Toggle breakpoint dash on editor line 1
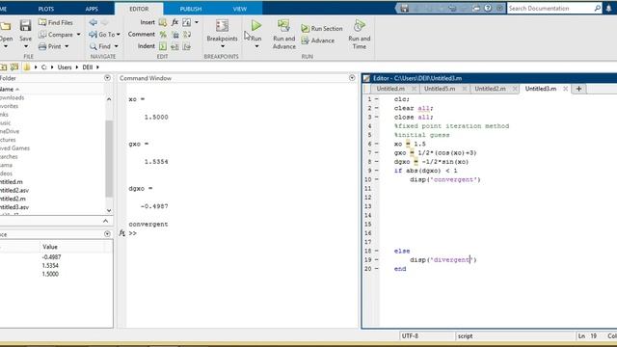 click(x=377, y=99)
